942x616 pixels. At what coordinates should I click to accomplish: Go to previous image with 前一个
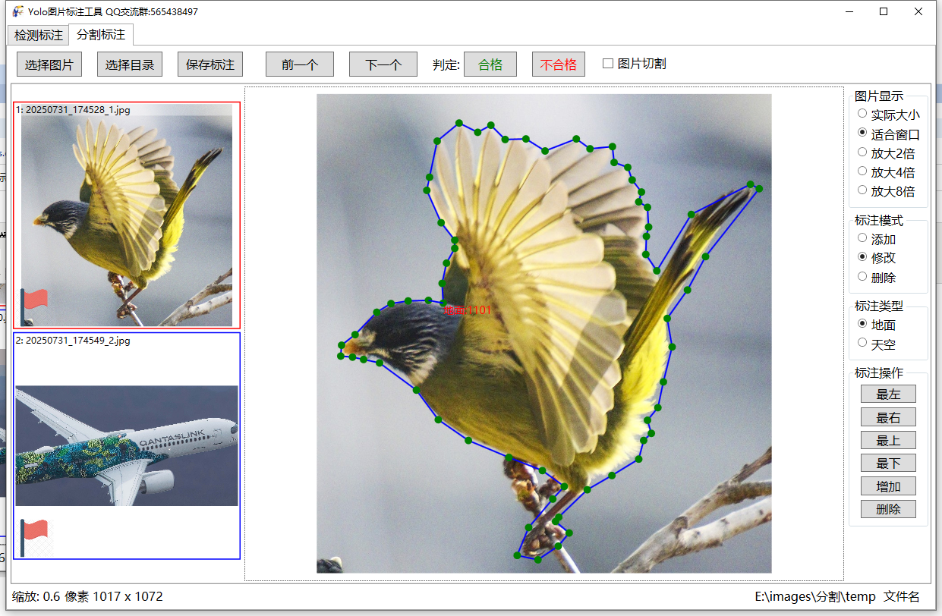coord(300,64)
